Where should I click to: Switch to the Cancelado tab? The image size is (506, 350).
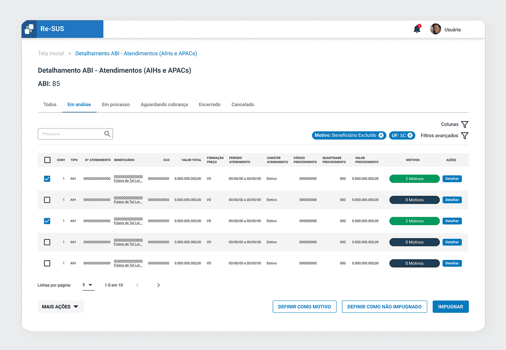pyautogui.click(x=243, y=104)
